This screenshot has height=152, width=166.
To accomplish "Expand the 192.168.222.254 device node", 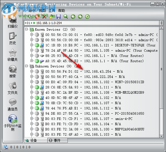I will click(x=32, y=76).
